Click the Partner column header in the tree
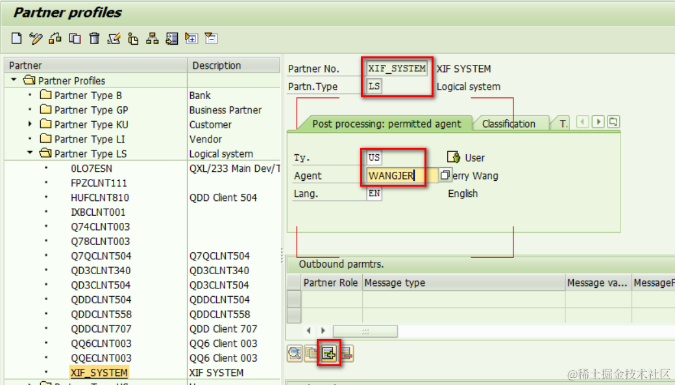 [95, 65]
